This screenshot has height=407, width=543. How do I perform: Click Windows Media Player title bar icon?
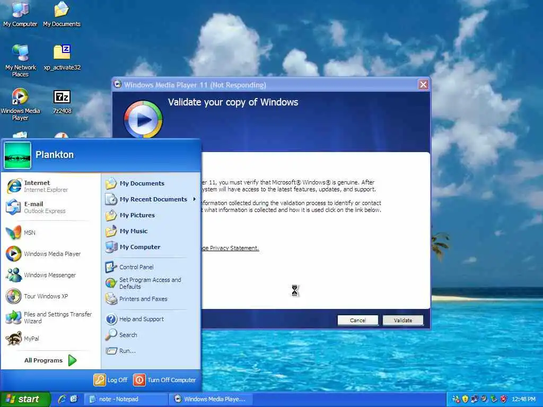pos(118,84)
